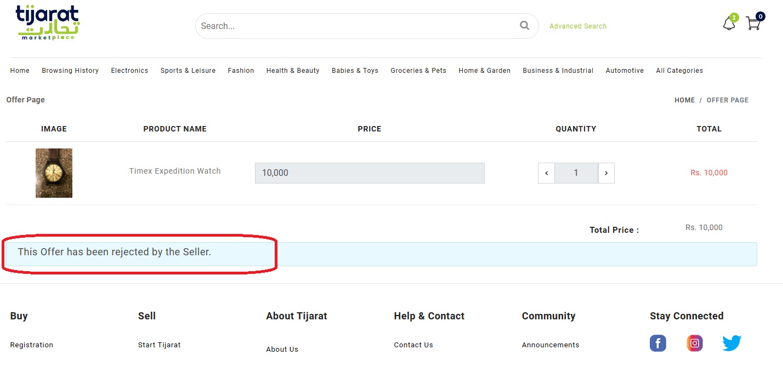
Task: Click the 'This Offer has been rejected' message
Action: [x=115, y=252]
